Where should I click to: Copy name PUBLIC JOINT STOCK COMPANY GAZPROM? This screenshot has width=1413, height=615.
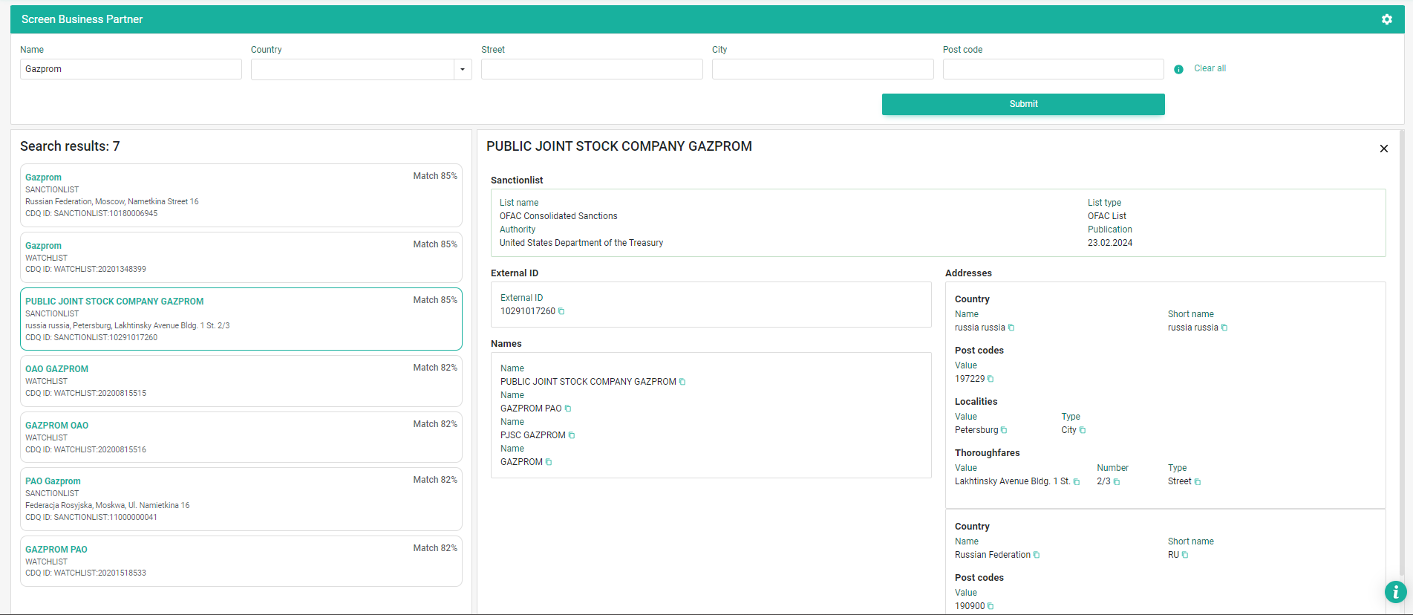682,382
